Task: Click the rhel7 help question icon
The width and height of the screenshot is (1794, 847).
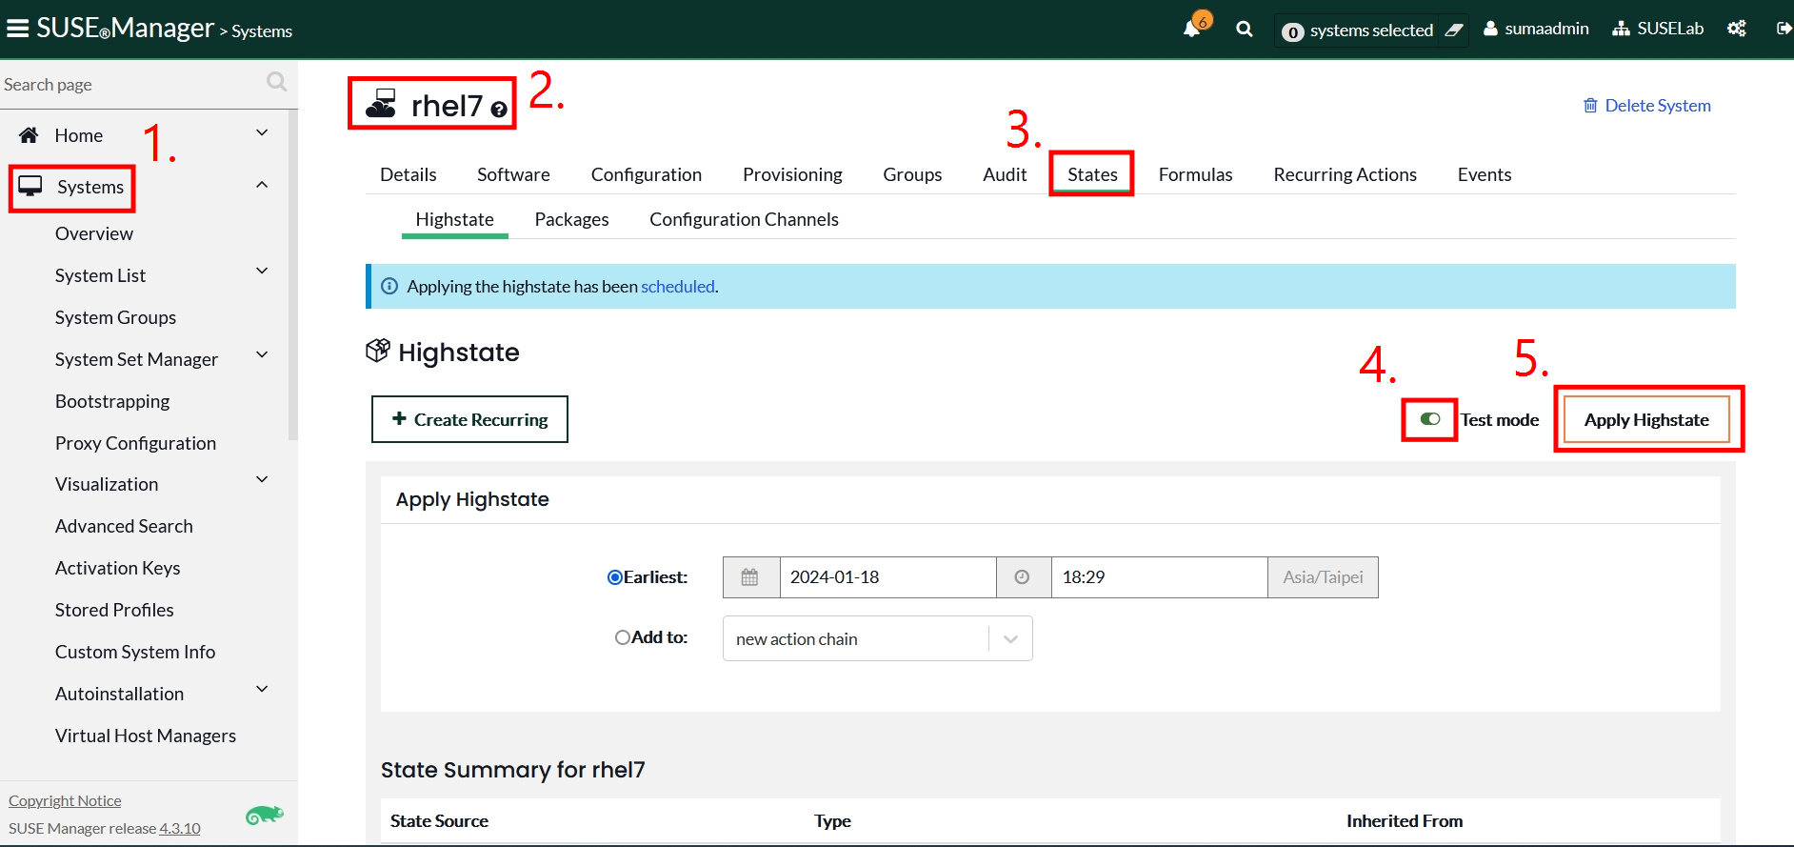Action: pos(498,110)
